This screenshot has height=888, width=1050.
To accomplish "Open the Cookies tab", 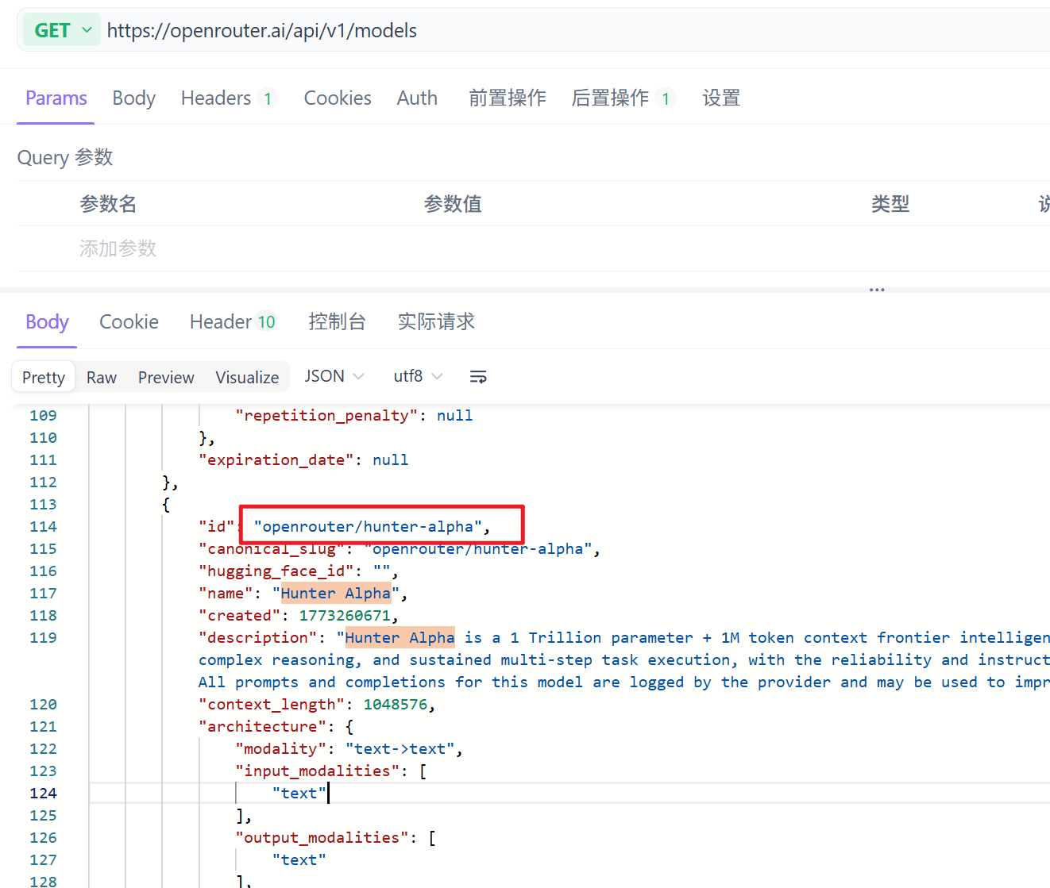I will [338, 98].
